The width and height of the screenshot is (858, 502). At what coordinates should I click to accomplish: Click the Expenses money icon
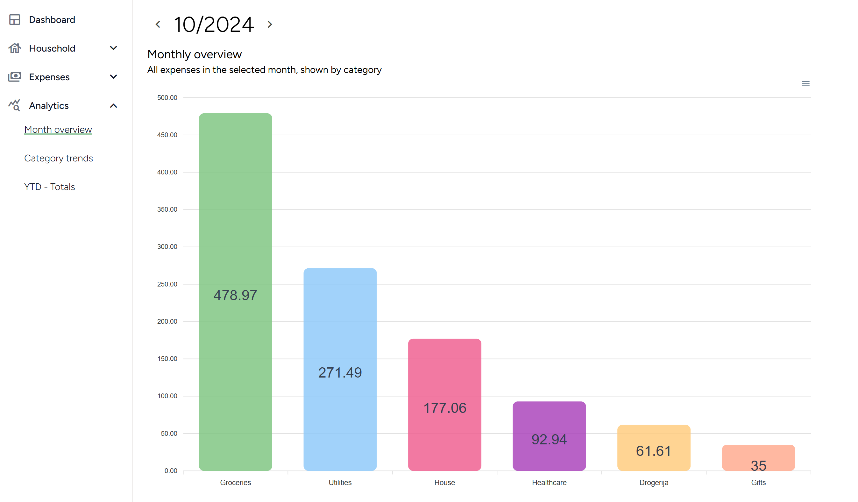coord(14,77)
